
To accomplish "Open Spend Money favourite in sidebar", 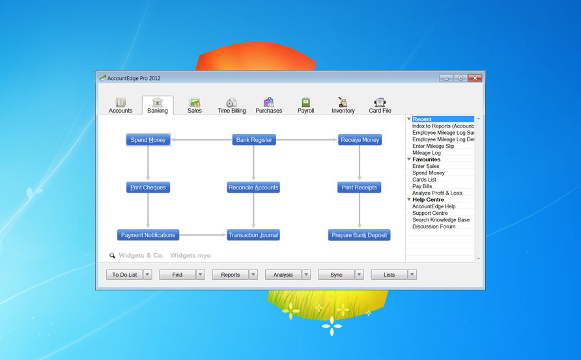I will click(x=429, y=173).
